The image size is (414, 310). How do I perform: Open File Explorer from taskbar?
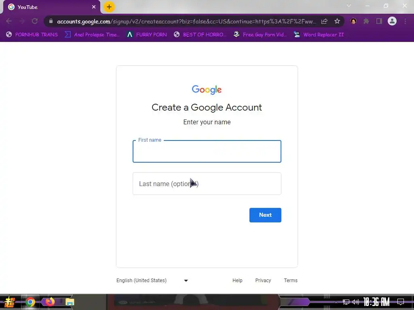70,302
